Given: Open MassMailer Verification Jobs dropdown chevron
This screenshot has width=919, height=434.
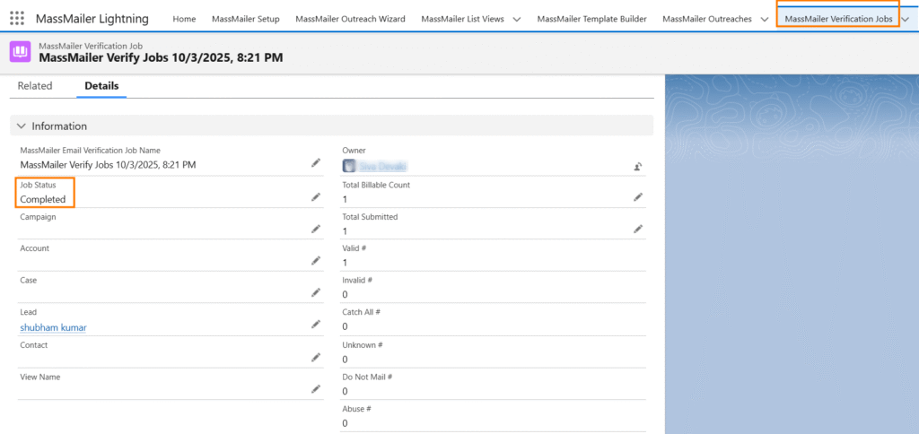Looking at the screenshot, I should click(905, 20).
